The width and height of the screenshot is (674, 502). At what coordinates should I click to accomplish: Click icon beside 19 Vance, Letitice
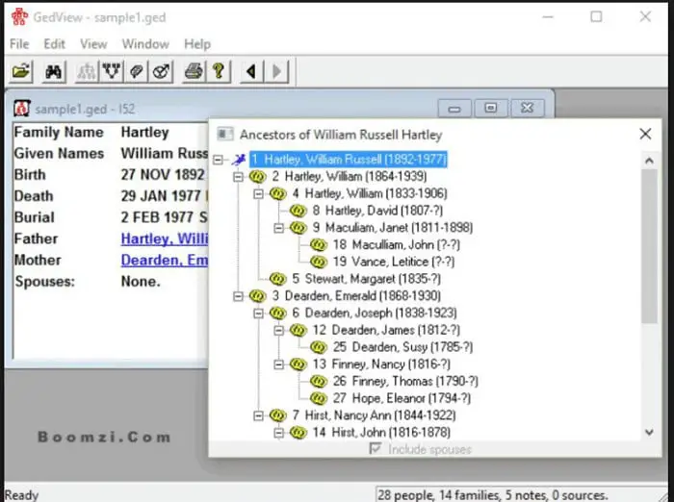point(319,262)
